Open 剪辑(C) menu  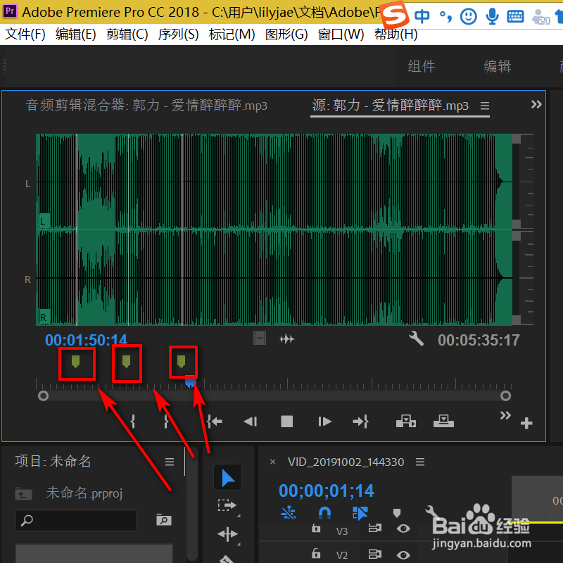(127, 34)
